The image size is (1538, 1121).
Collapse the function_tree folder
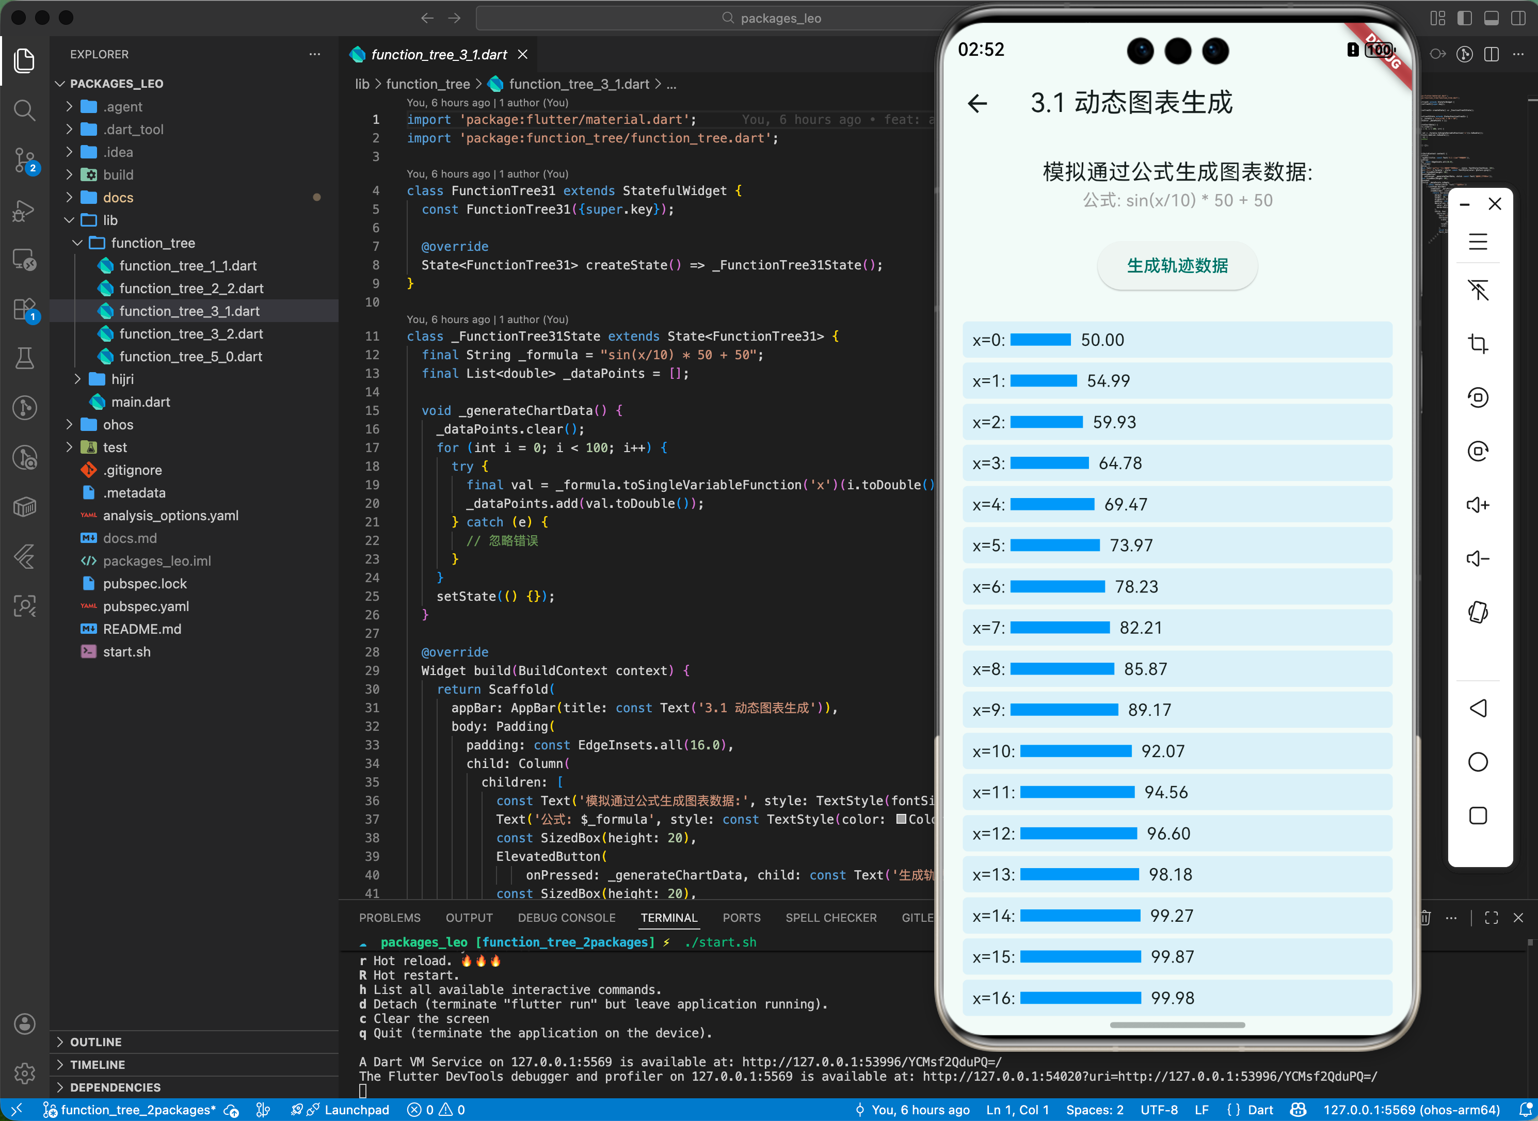153,243
